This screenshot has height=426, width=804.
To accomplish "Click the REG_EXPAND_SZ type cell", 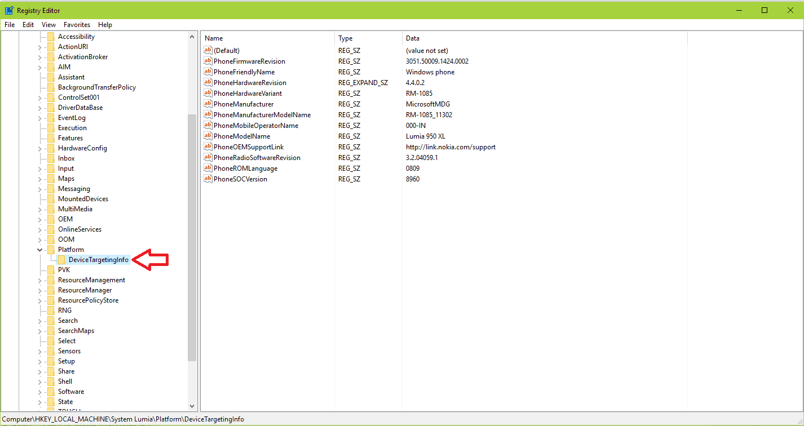I will coord(363,83).
